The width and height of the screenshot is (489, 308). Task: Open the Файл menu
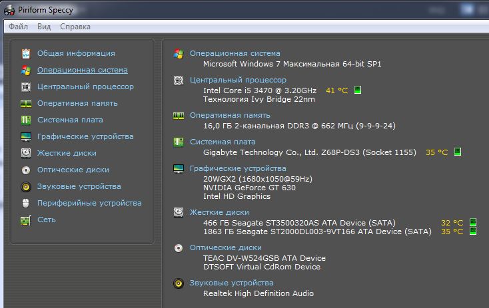(x=19, y=27)
